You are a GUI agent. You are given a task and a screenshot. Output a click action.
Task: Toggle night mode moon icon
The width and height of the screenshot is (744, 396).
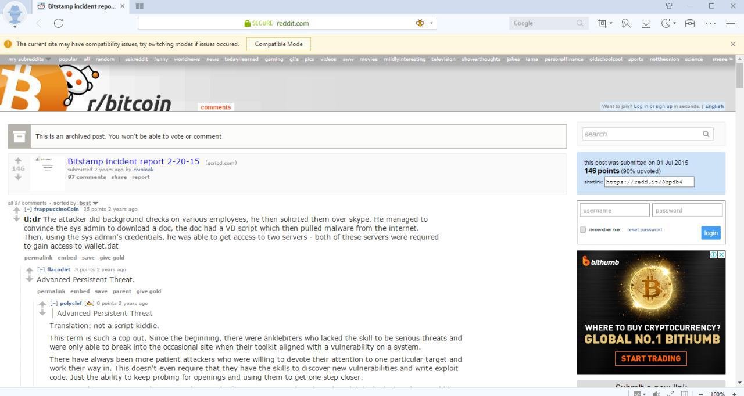coord(666,23)
